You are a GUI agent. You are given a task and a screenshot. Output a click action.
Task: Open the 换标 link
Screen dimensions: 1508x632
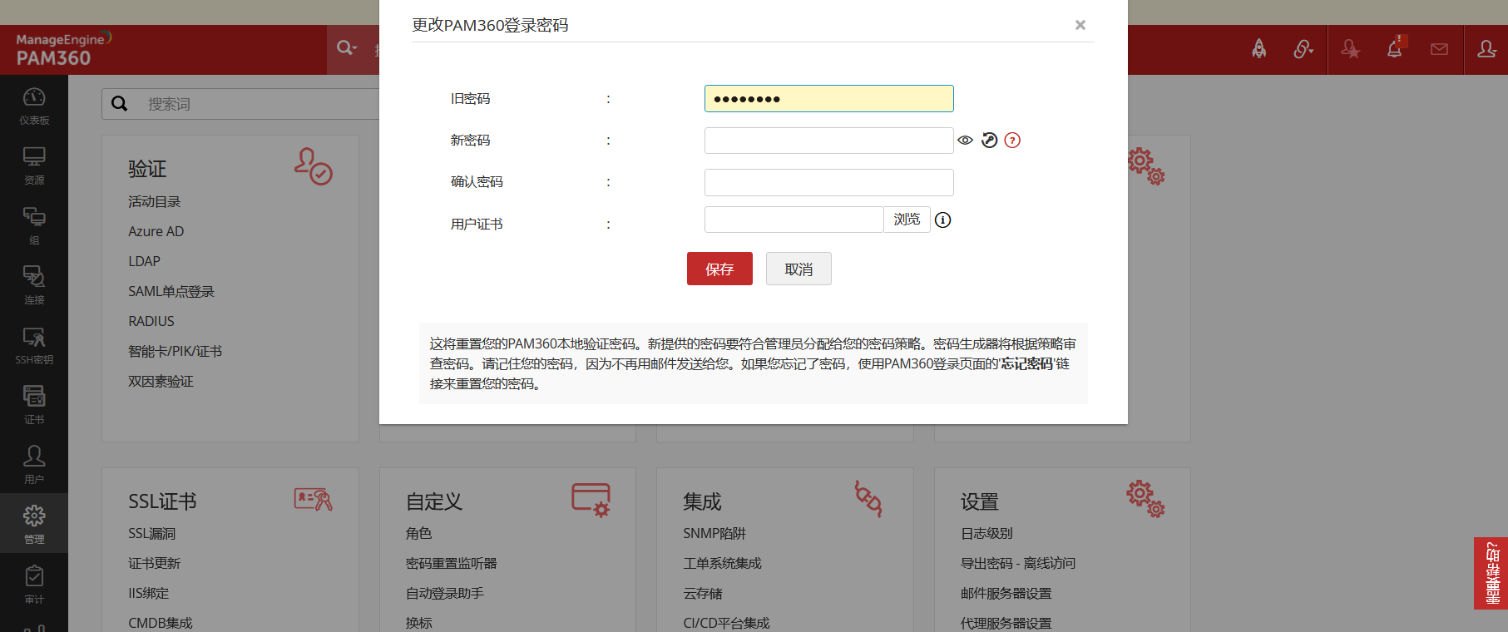(x=419, y=623)
